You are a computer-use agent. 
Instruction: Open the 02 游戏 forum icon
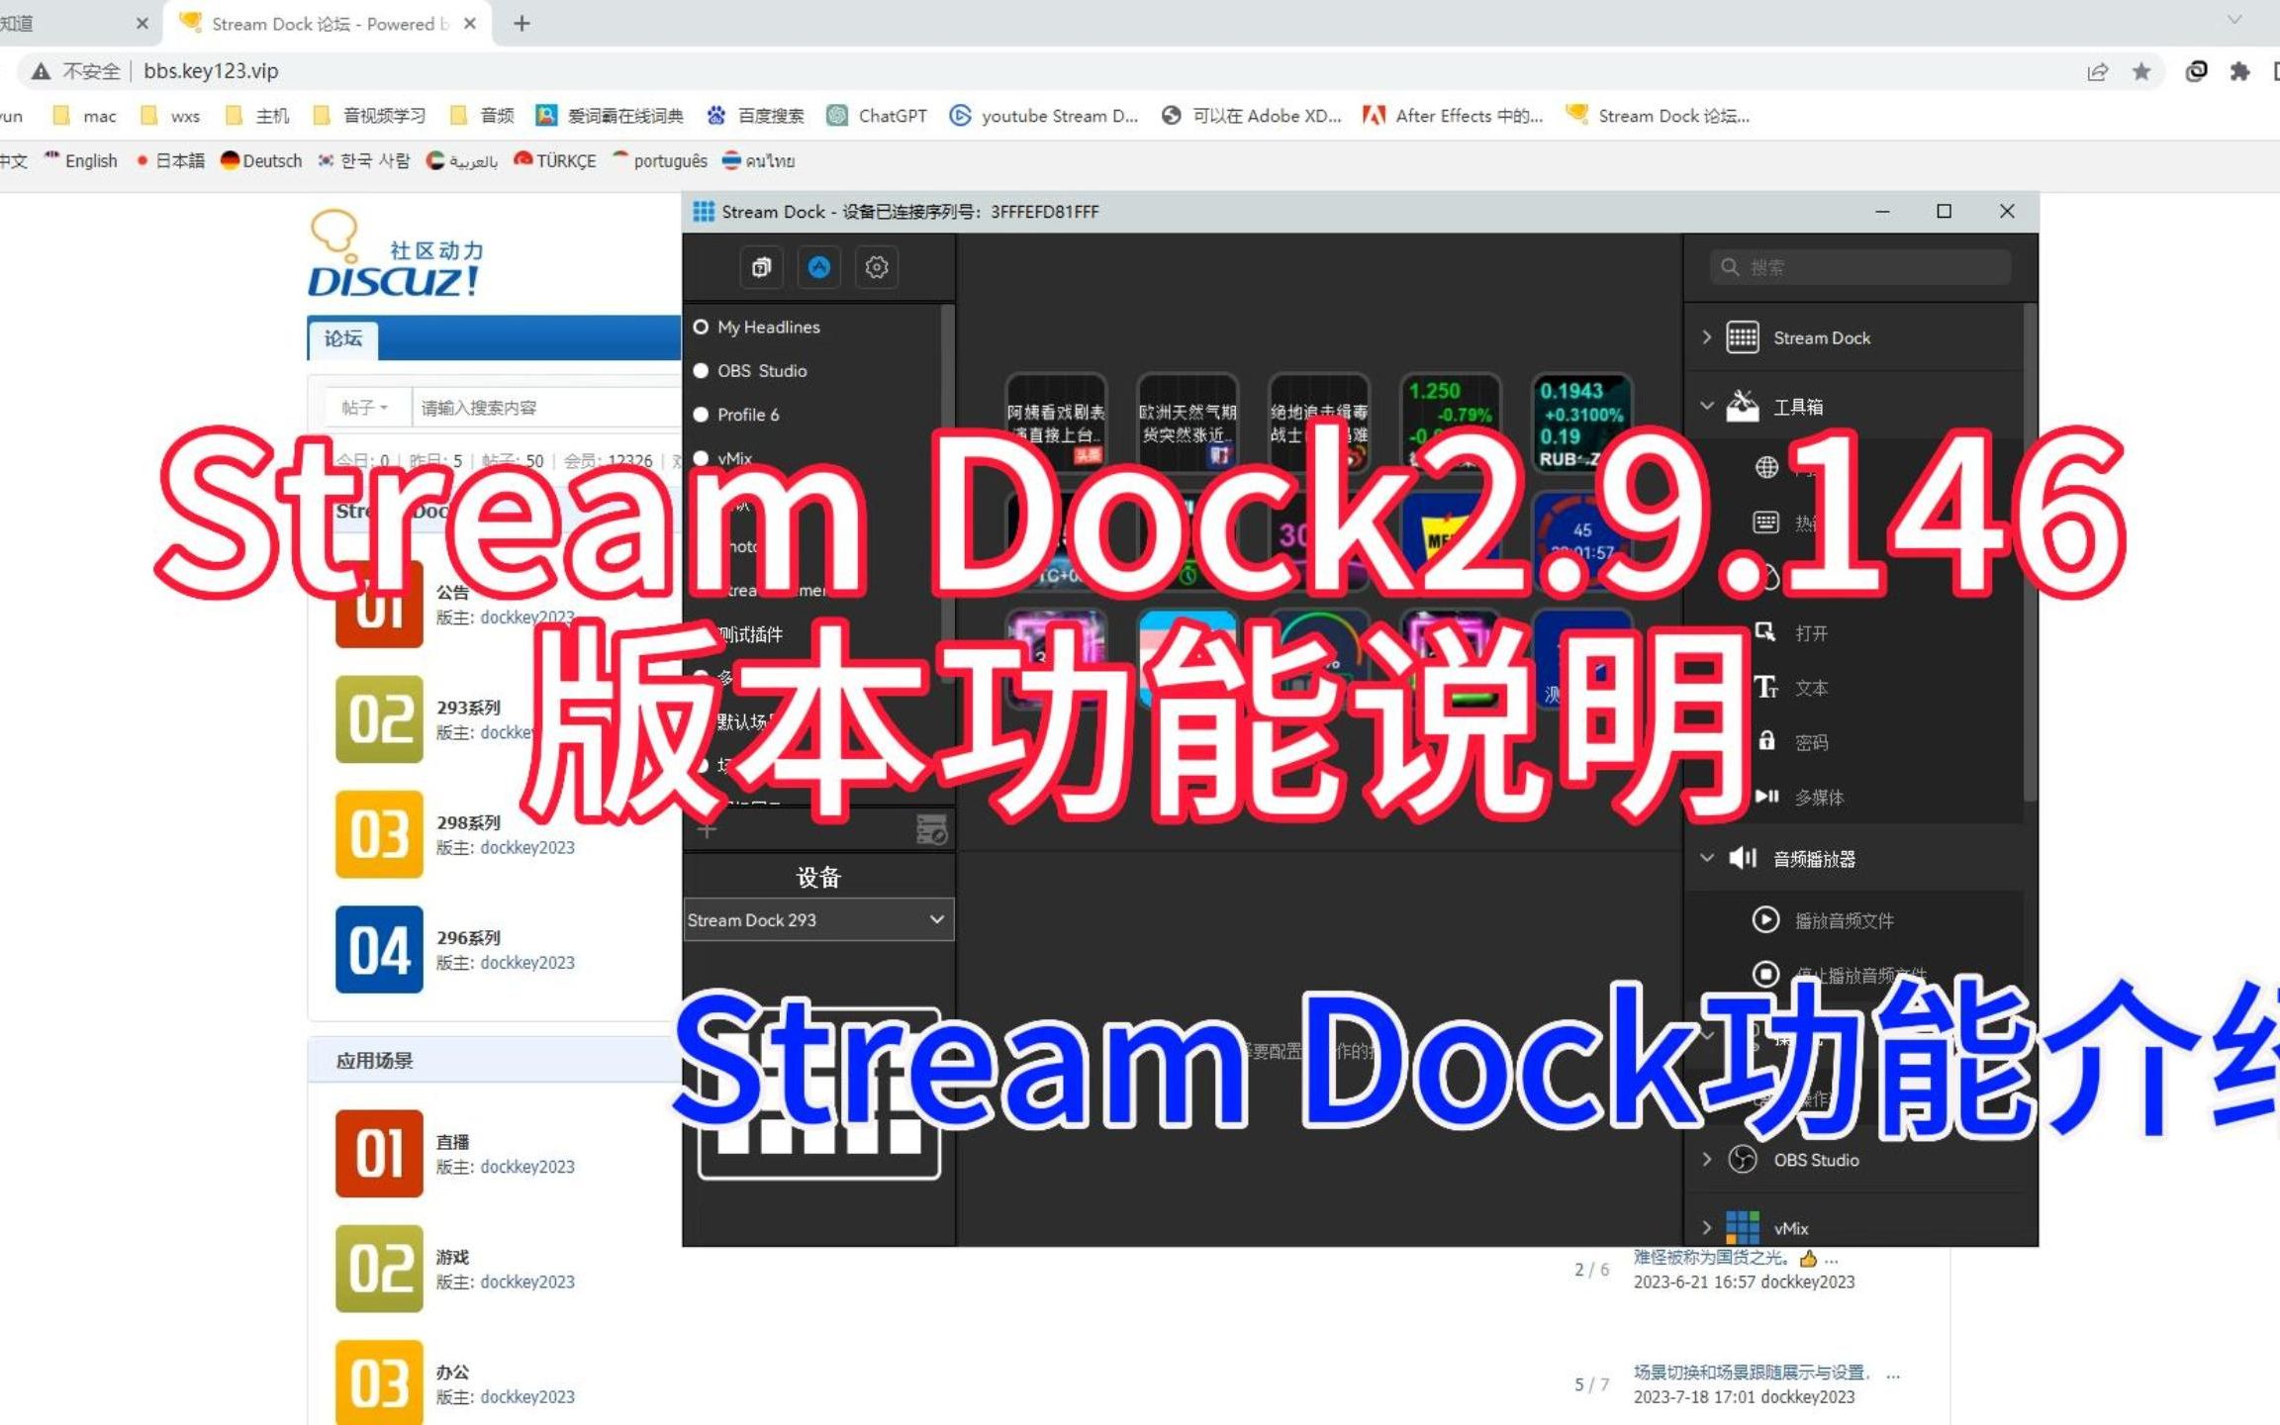tap(379, 1269)
